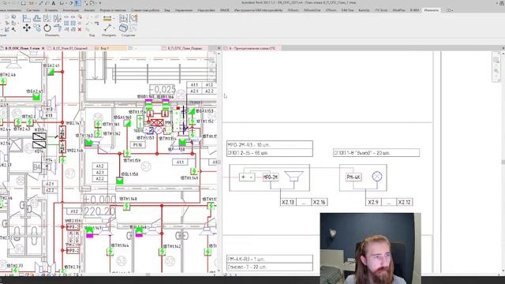The height and width of the screenshot is (284, 505).
Task: Select the Offset tool in Modify panel
Action: [37, 19]
